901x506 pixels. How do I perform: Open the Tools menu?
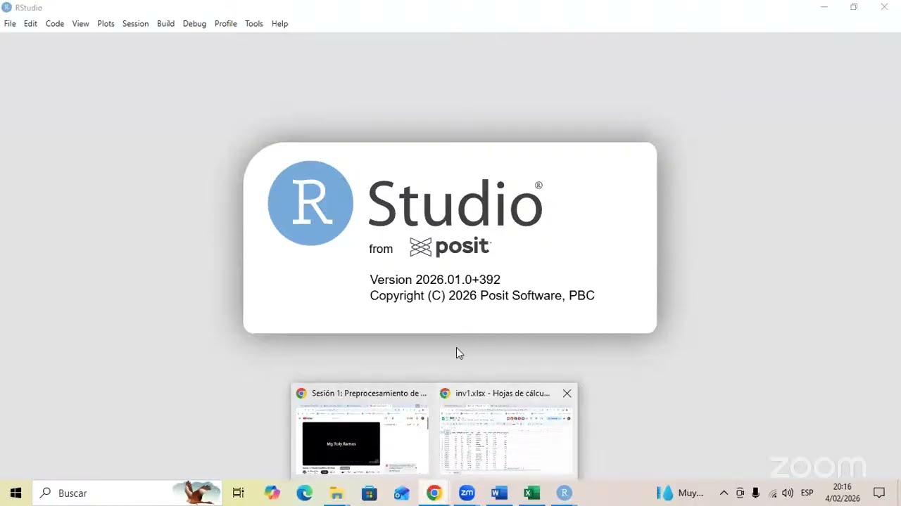[254, 23]
